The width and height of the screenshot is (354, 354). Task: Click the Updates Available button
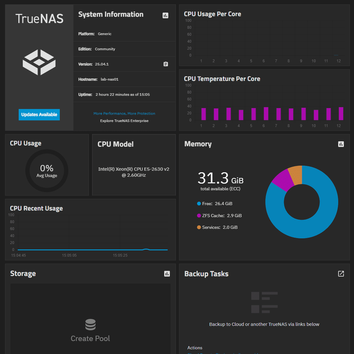[39, 114]
